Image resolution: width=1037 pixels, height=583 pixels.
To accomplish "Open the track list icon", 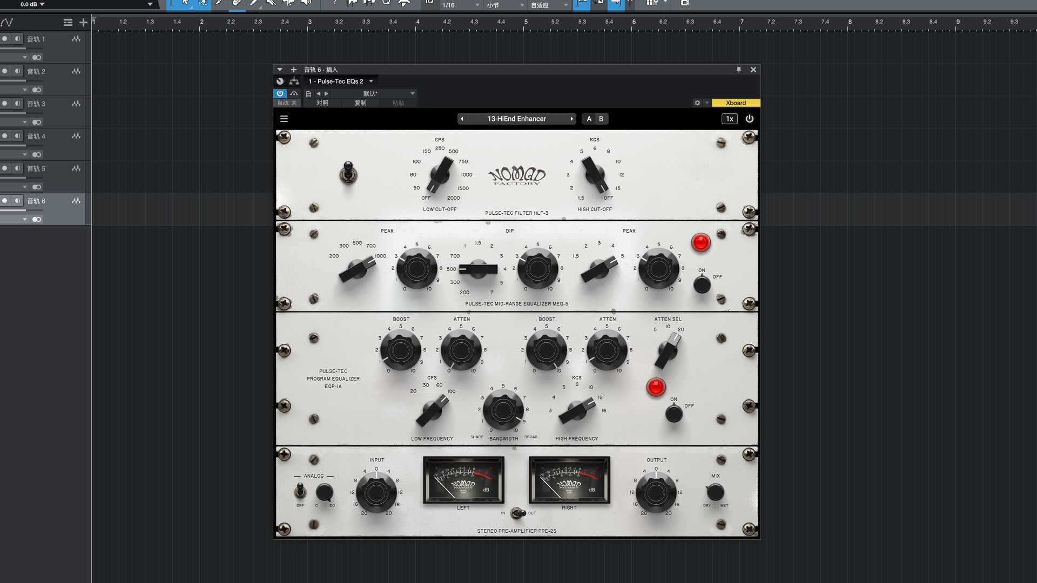I will click(68, 22).
